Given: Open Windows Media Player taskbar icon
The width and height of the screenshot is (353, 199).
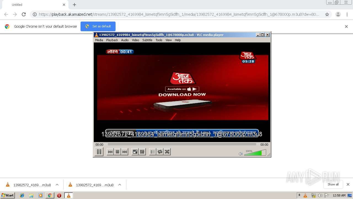Looking at the screenshot, I should 41,195.
